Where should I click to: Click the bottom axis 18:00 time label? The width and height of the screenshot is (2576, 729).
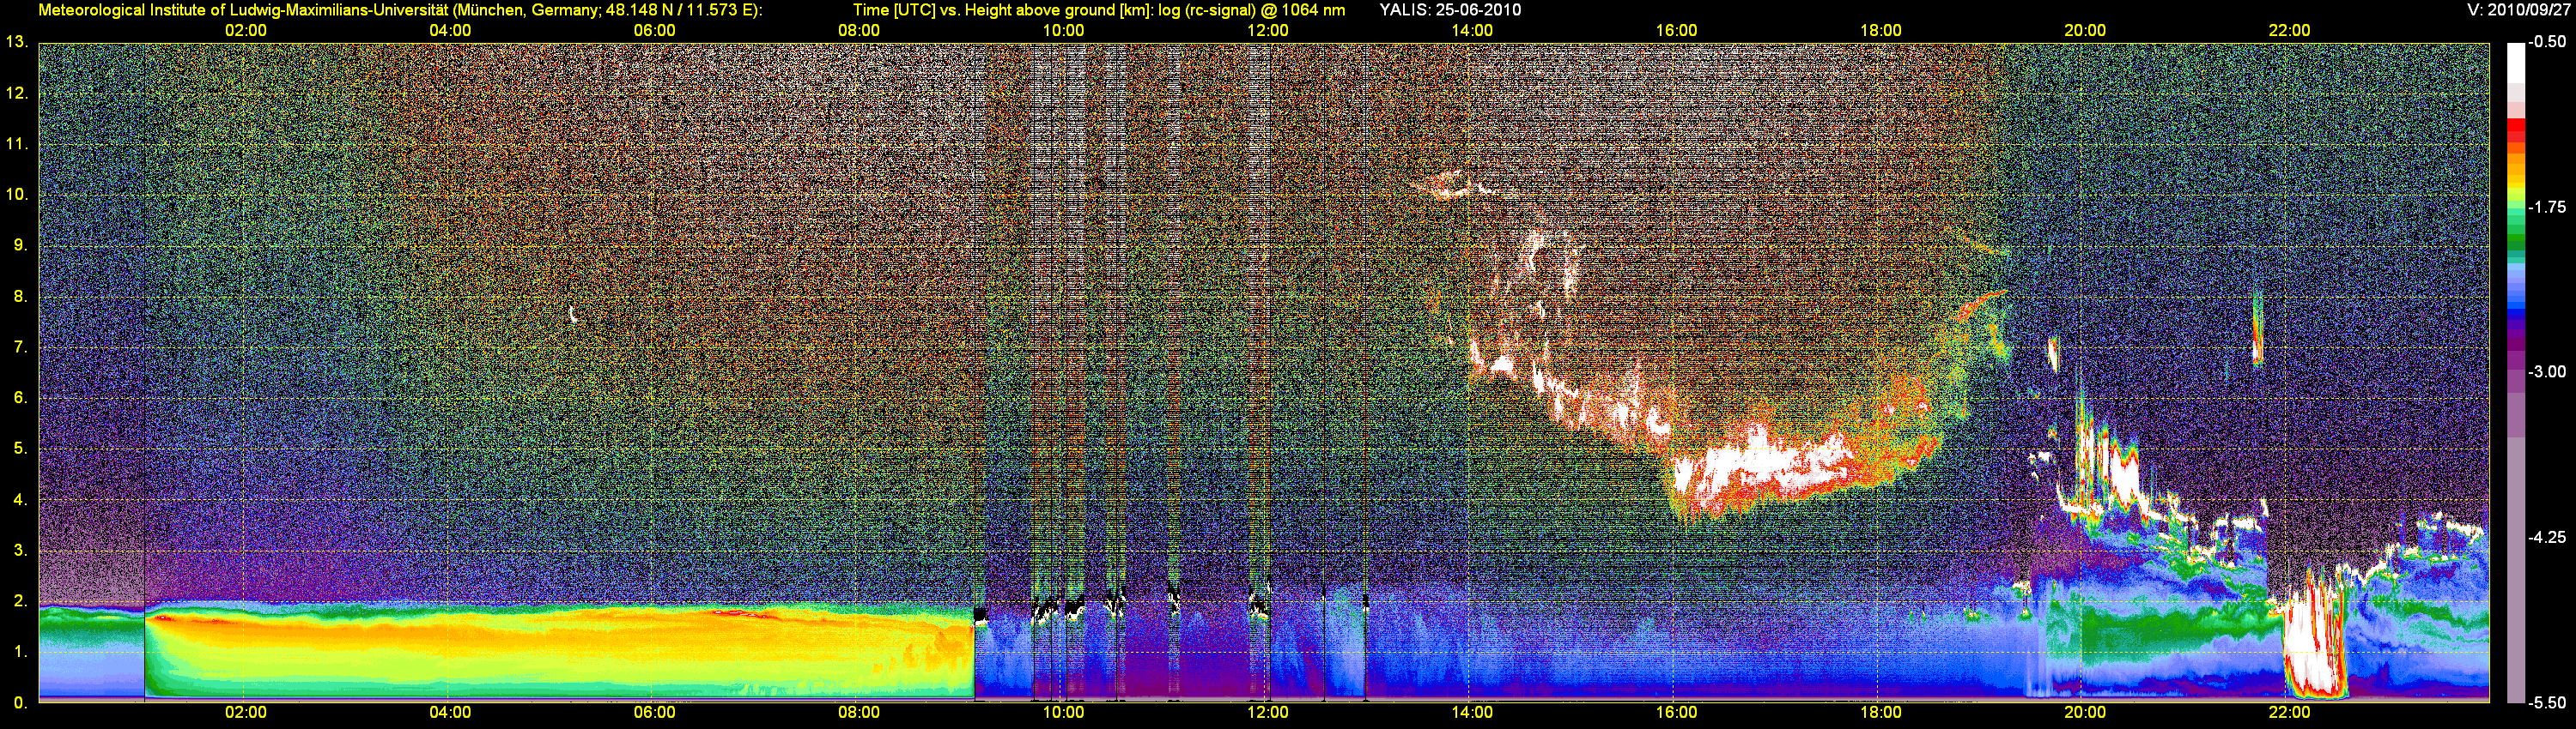point(1881,713)
